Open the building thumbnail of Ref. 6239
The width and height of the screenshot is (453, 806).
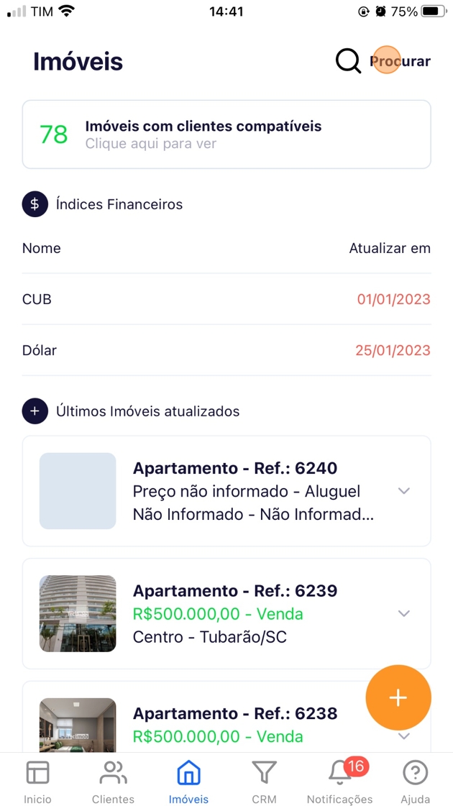click(x=78, y=613)
